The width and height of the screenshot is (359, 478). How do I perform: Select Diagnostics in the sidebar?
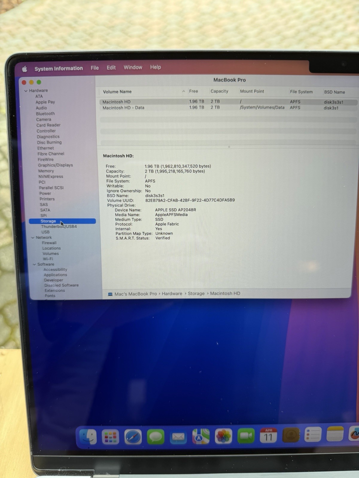48,137
